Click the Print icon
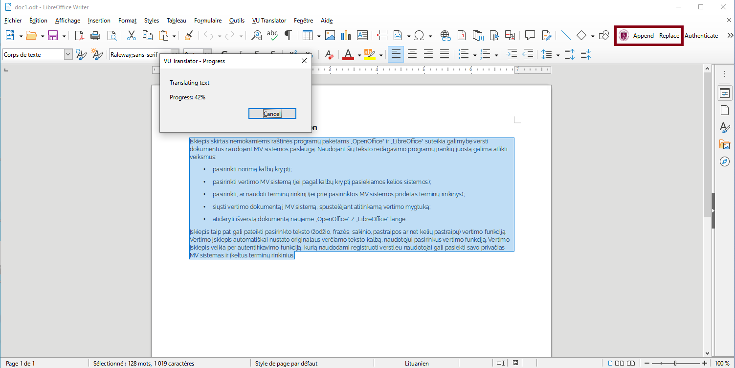The image size is (735, 368). click(x=96, y=35)
